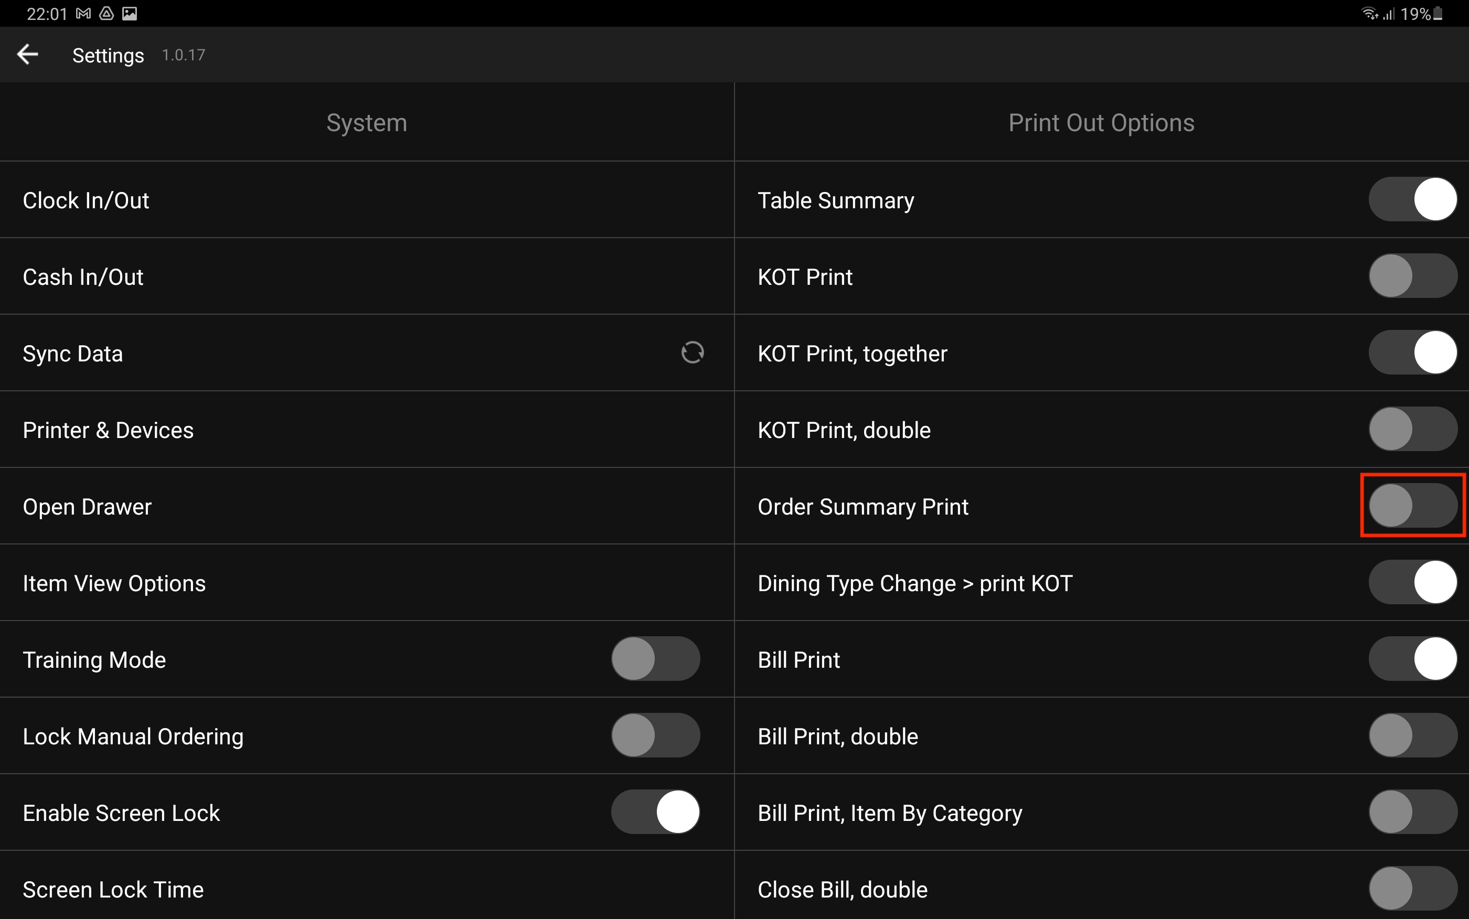The image size is (1469, 919).
Task: Switch off Bill Print toggle
Action: (x=1412, y=659)
